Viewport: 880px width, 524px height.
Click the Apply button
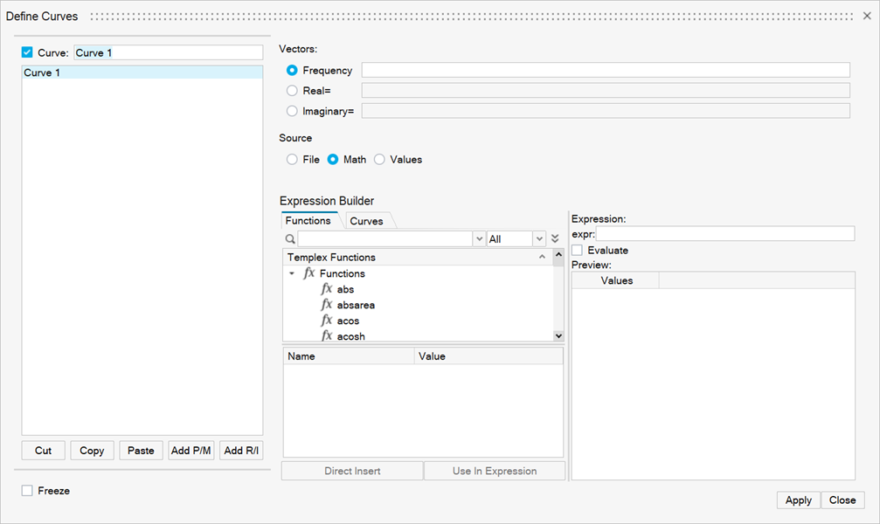798,500
